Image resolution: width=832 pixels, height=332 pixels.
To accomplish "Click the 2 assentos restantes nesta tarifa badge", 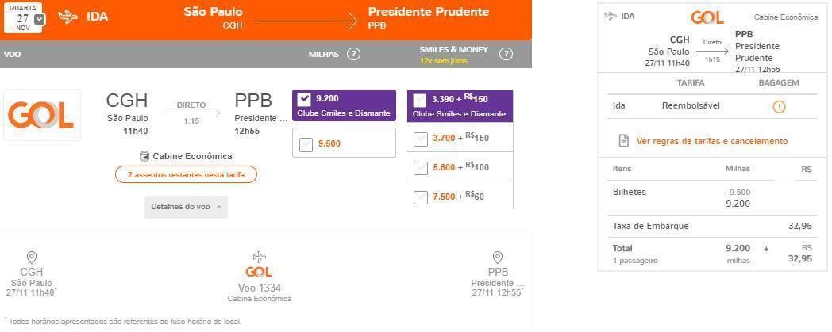I will pyautogui.click(x=187, y=175).
